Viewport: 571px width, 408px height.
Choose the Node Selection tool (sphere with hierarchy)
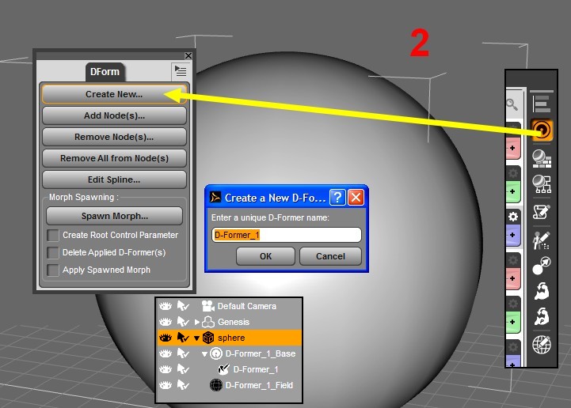click(542, 184)
